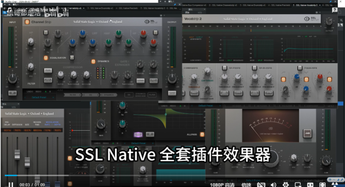Toggle DE-PLOSER power button in Vocalstrip 2
Image resolution: width=345 pixels, height=187 pixels.
[254, 68]
